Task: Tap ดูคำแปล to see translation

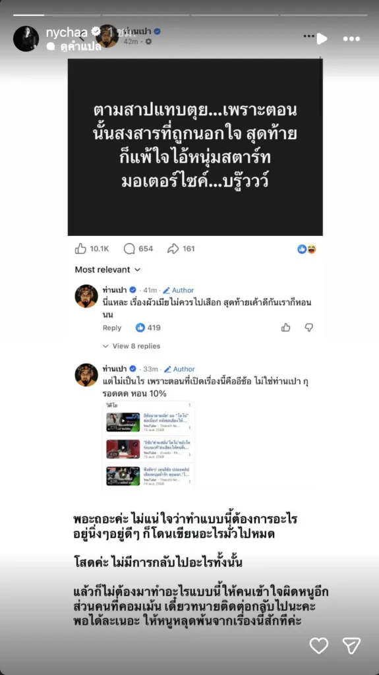Action: [80, 47]
